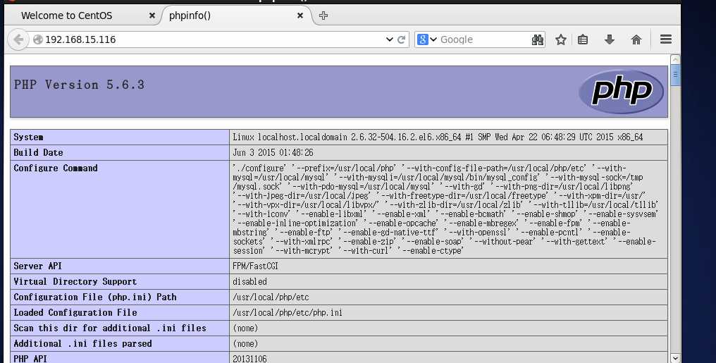This screenshot has width=716, height=363.
Task: Click the PHP logo image
Action: [621, 92]
